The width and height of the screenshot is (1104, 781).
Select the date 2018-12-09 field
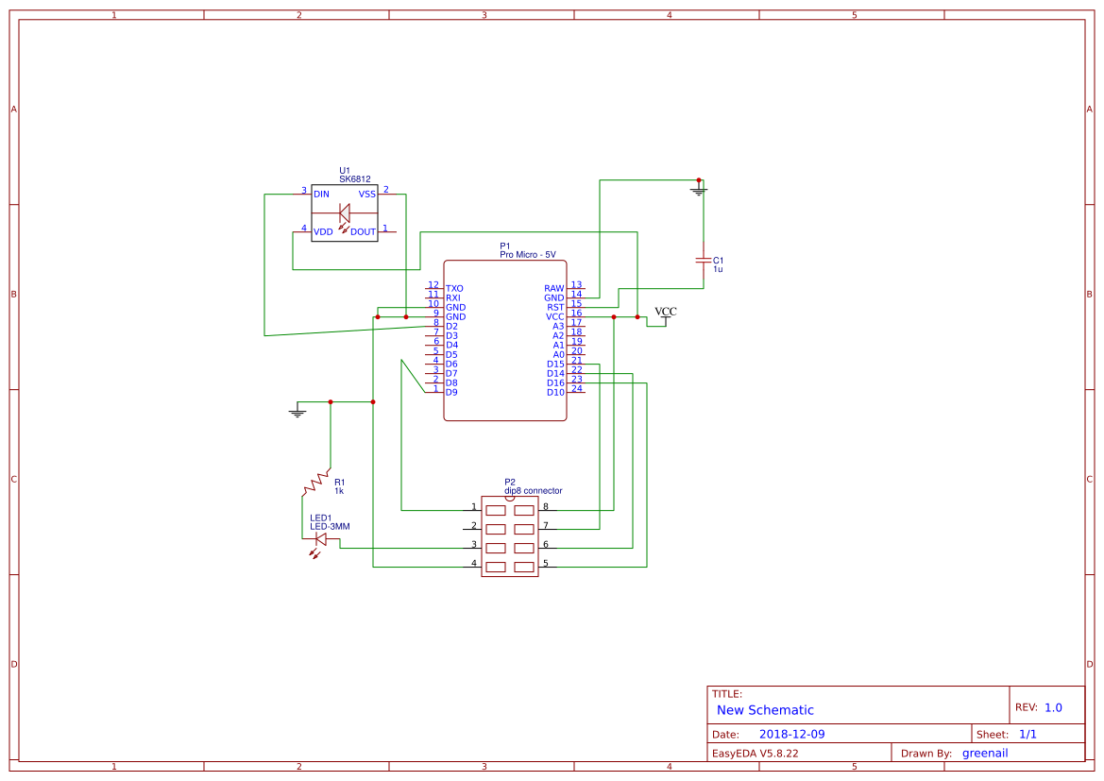[x=793, y=733]
